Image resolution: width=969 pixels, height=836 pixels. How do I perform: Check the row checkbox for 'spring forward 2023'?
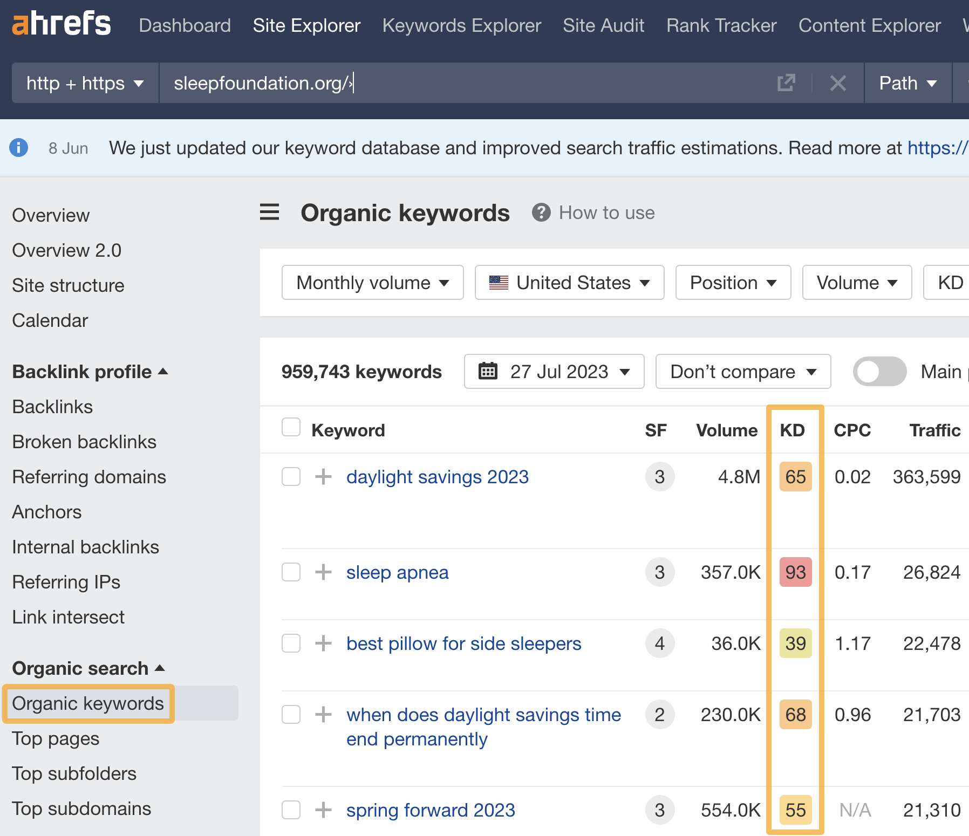(x=291, y=810)
